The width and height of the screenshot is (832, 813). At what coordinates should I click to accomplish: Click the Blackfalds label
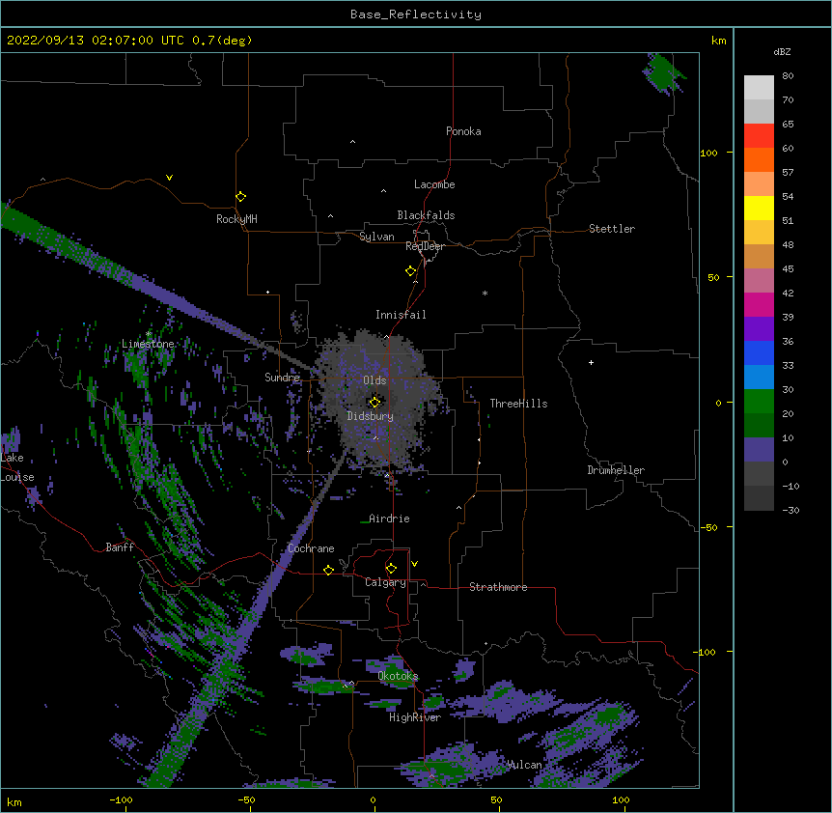426,215
